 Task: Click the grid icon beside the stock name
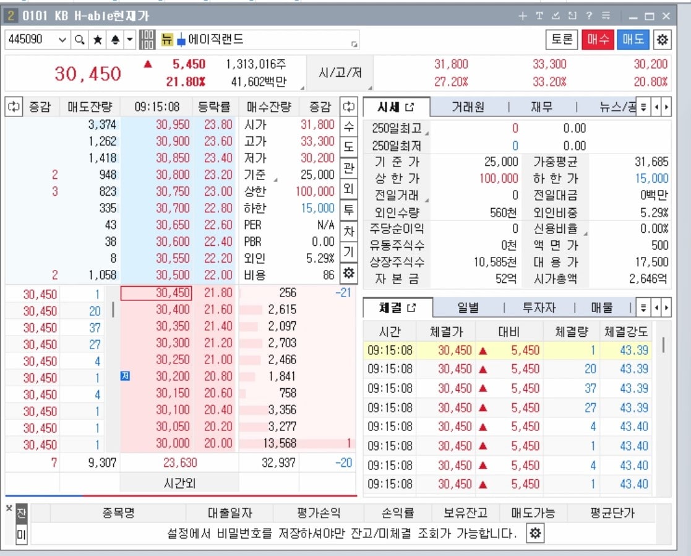147,40
